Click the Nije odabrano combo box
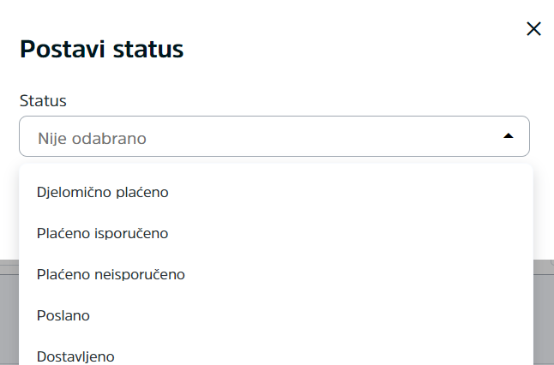This screenshot has height=365, width=554. (274, 136)
